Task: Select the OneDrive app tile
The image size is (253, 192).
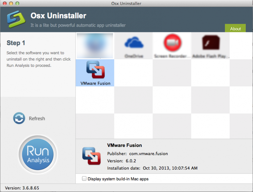Action: [133, 46]
